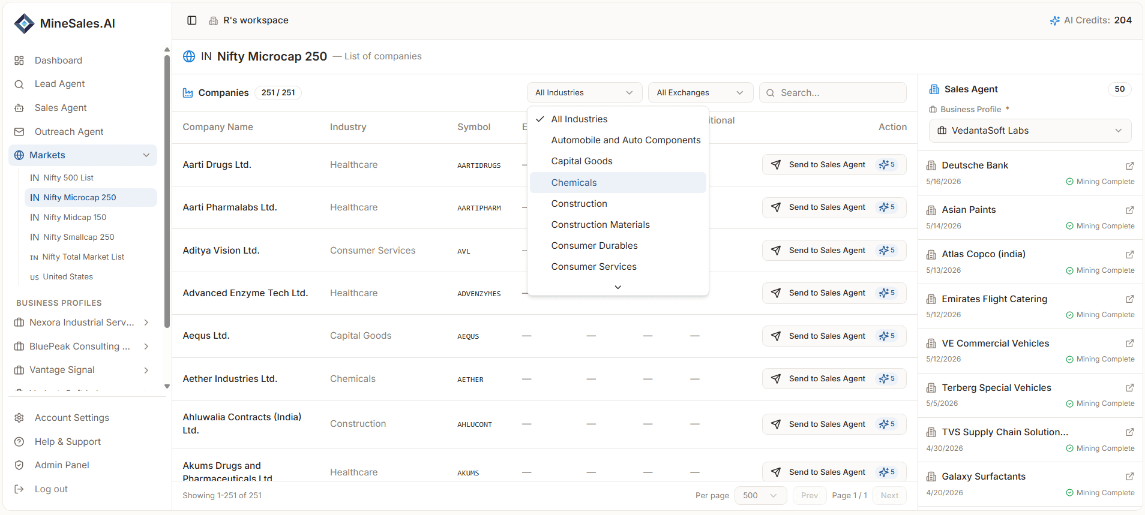
Task: Click the Companies chart icon
Action: pos(188,93)
